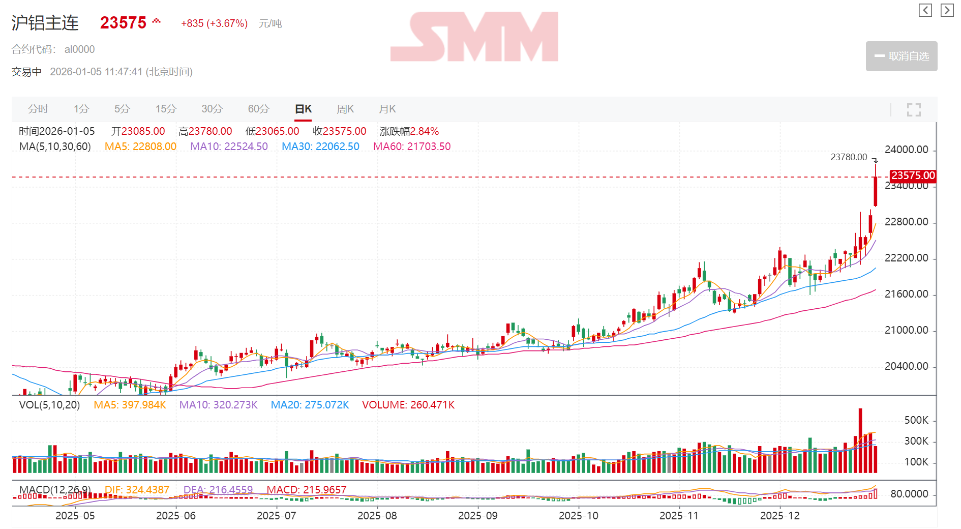Click the SMM logo watermark

pyautogui.click(x=474, y=37)
